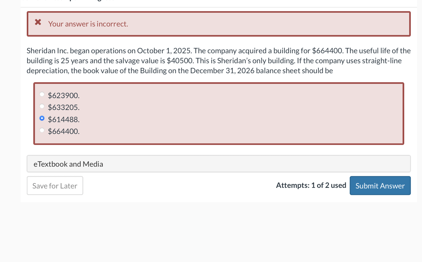Click the red incorrect-answer X icon
422x262 pixels.
37,22
